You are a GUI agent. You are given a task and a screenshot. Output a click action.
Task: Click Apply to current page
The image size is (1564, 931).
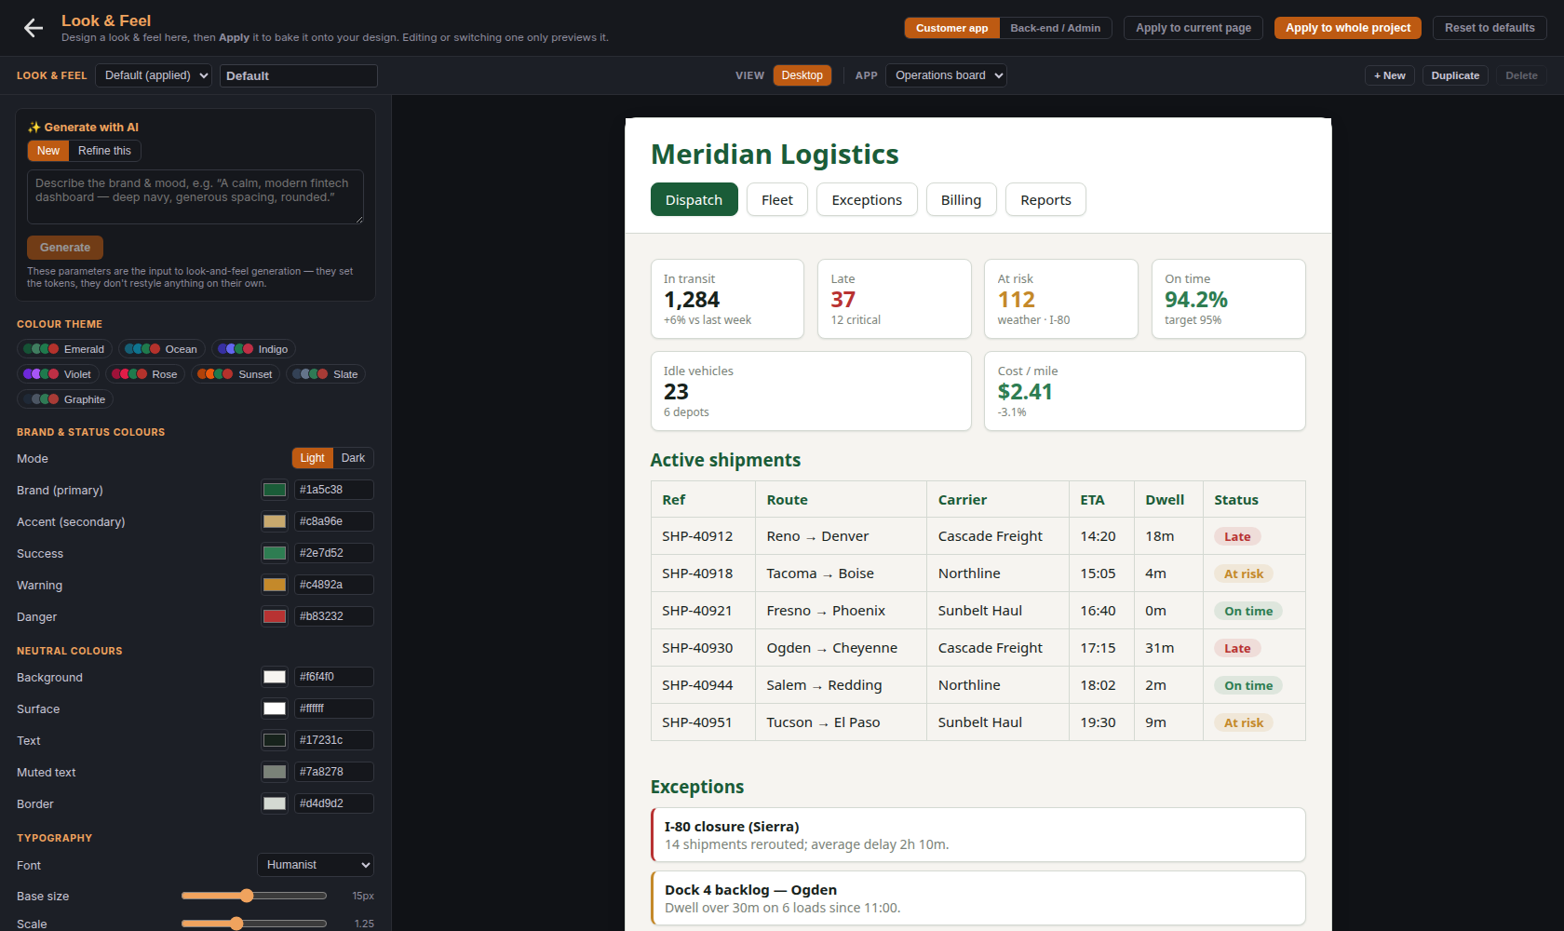point(1193,28)
